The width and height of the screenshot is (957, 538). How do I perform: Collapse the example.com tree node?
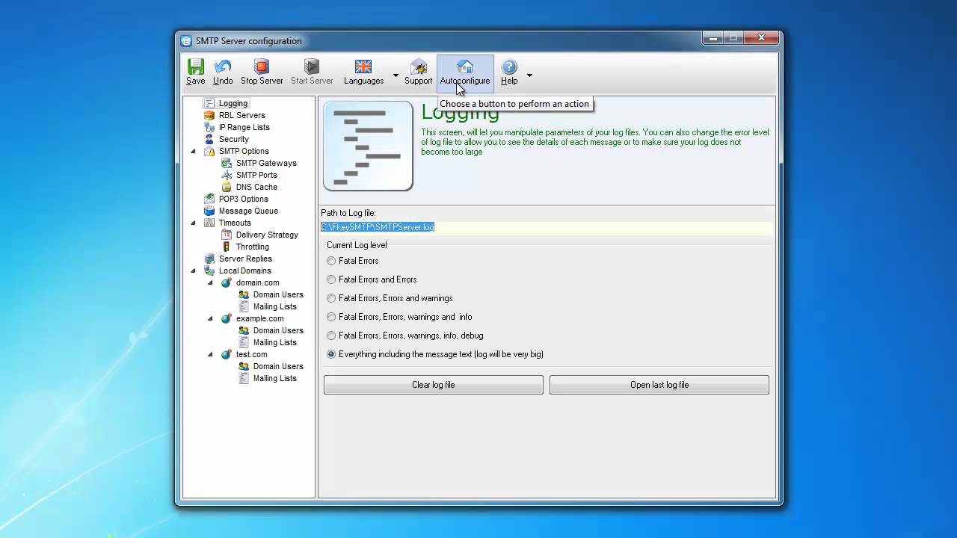point(210,319)
